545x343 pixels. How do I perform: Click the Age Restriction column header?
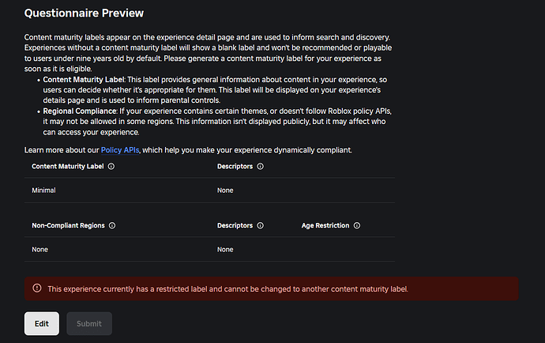(325, 226)
